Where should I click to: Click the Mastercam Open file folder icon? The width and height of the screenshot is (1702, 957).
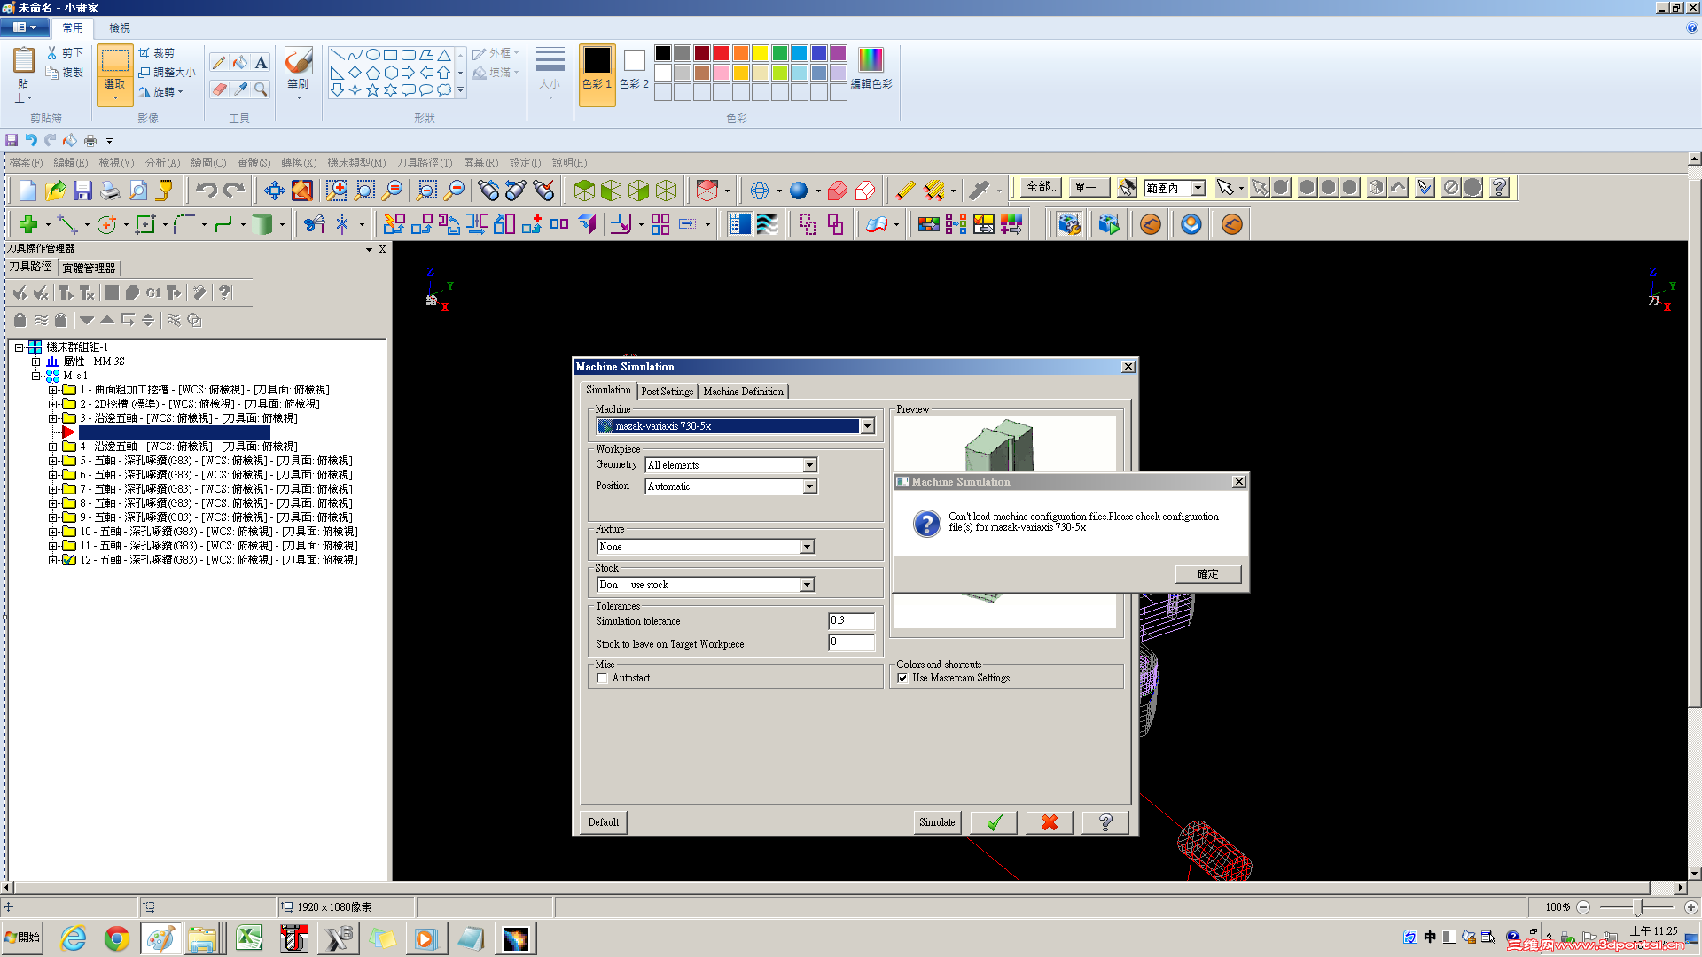pyautogui.click(x=55, y=190)
